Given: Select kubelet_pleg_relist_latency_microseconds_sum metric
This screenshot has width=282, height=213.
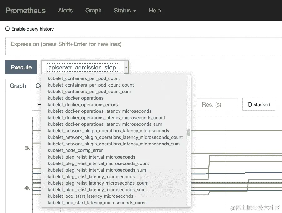Looking at the screenshot, I should pos(97,190).
